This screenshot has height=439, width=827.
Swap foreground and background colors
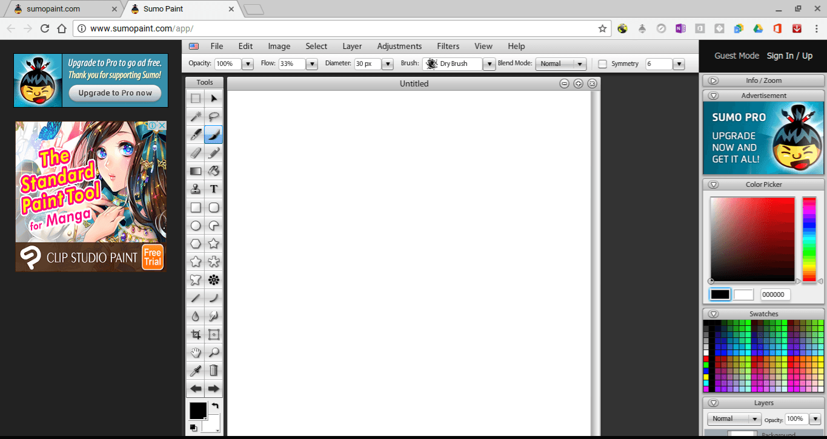pos(215,406)
